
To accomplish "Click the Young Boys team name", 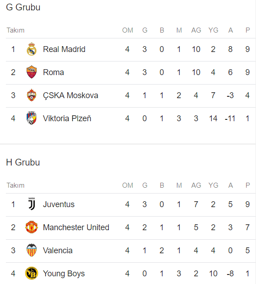I will click(64, 274).
